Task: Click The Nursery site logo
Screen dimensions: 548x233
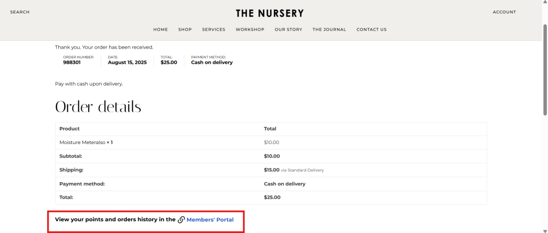Action: point(270,13)
